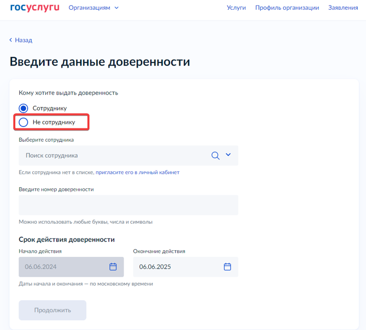Click the Срок действия доверенности heading
The width and height of the screenshot is (366, 330).
pyautogui.click(x=67, y=239)
